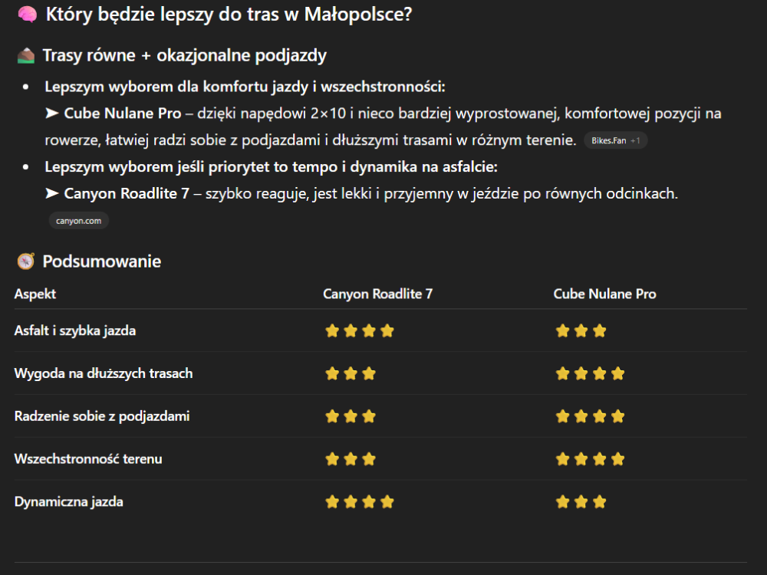The width and height of the screenshot is (767, 575).
Task: Click Canyon's three stars for Wszechstronność terenu
Action: coord(351,459)
